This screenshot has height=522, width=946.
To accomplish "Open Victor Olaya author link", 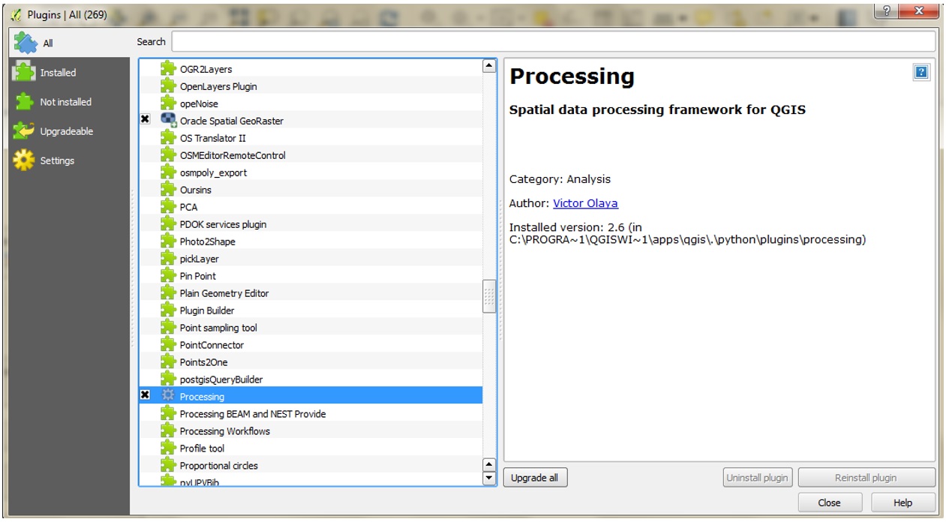I will coord(585,203).
